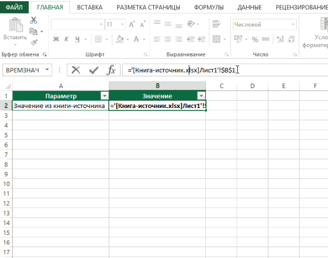Open the merge cells dropdown arrow

225,39
